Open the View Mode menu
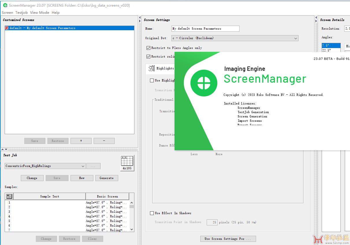350x245 pixels. point(40,13)
